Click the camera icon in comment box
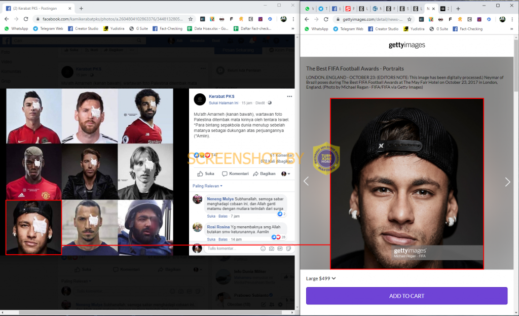Screen dimensions: 519x316 [272, 249]
